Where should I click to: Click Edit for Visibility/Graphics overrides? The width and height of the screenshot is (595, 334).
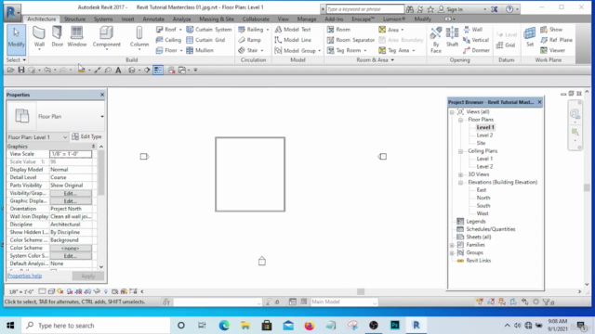click(71, 193)
